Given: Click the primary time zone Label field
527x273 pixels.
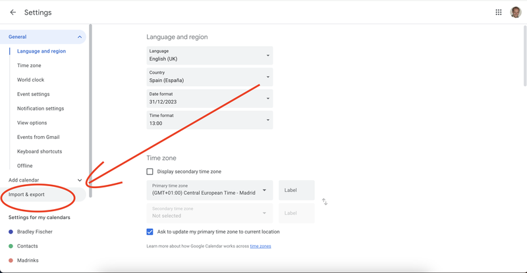Looking at the screenshot, I should click(296, 190).
